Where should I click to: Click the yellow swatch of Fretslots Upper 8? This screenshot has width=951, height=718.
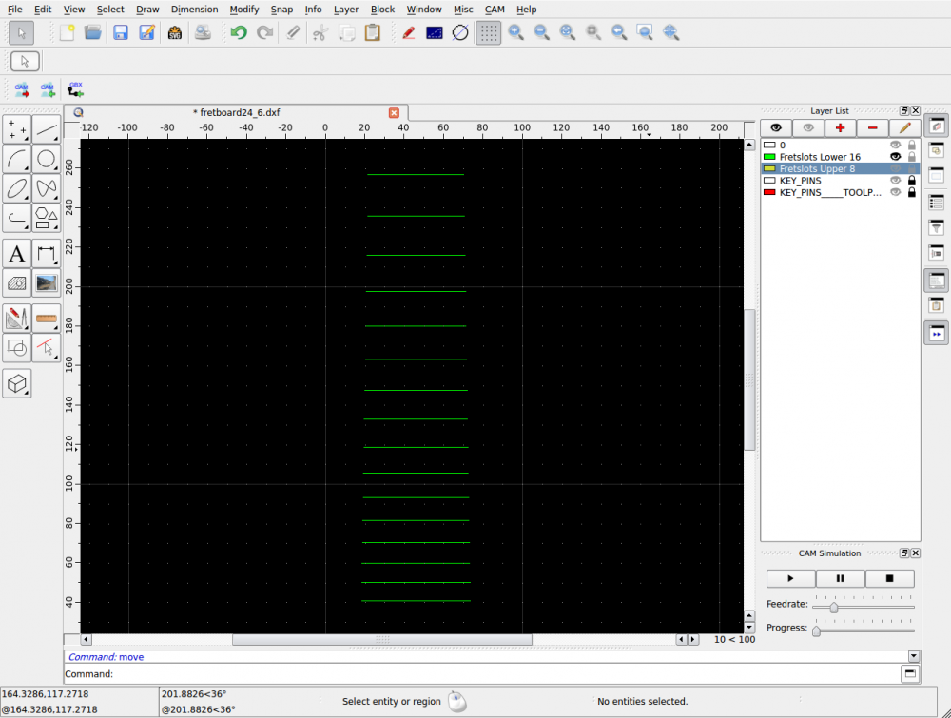(769, 168)
